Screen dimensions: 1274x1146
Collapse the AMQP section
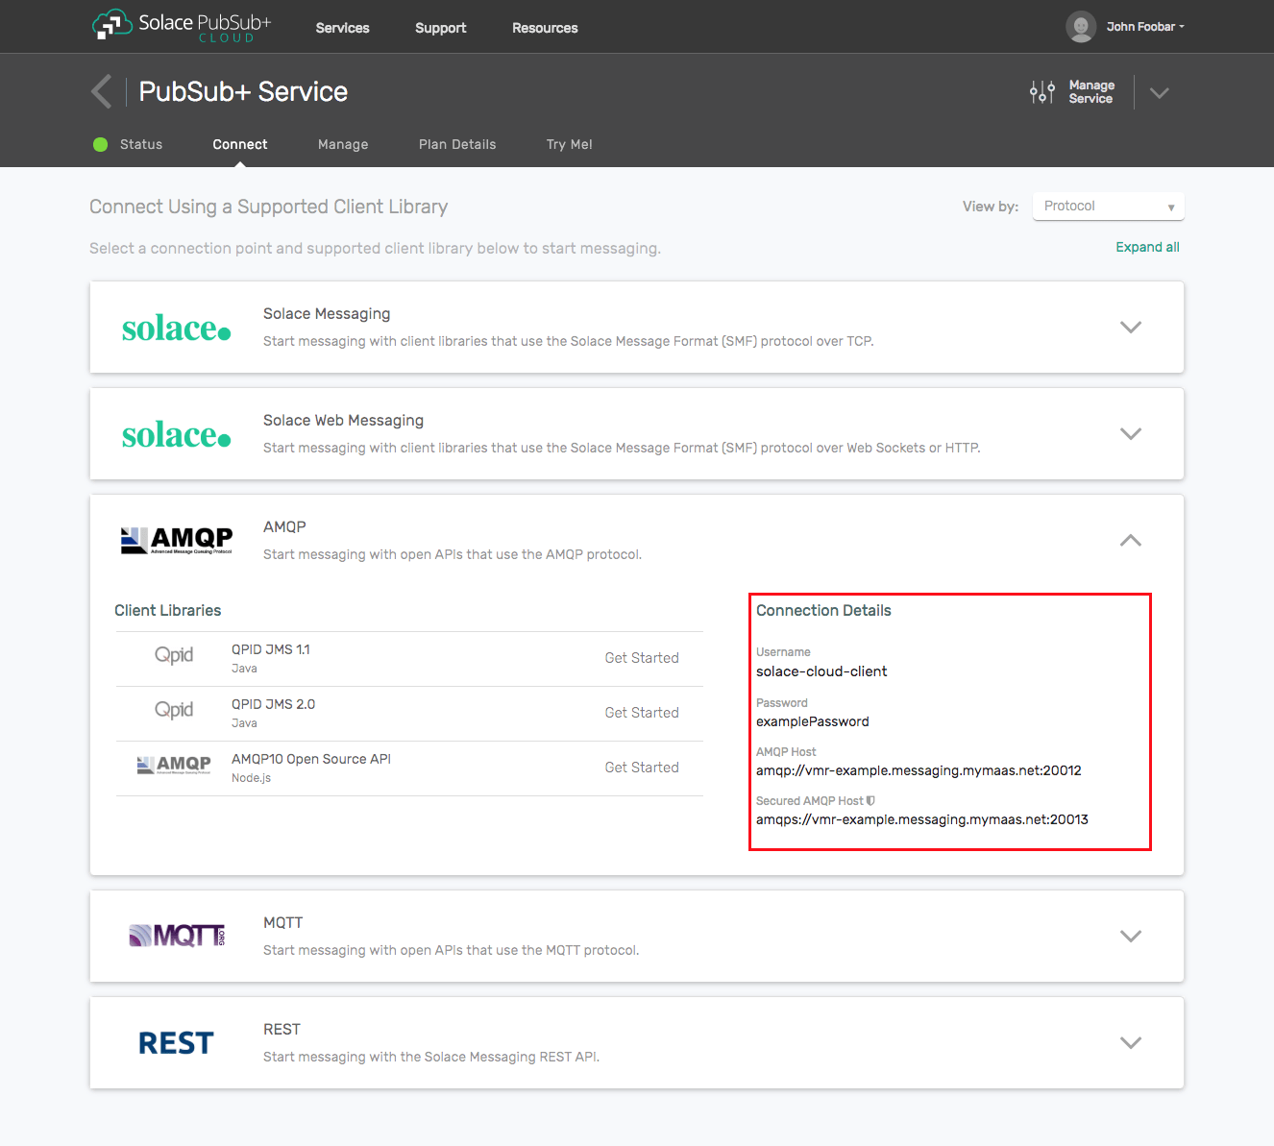pos(1131,540)
